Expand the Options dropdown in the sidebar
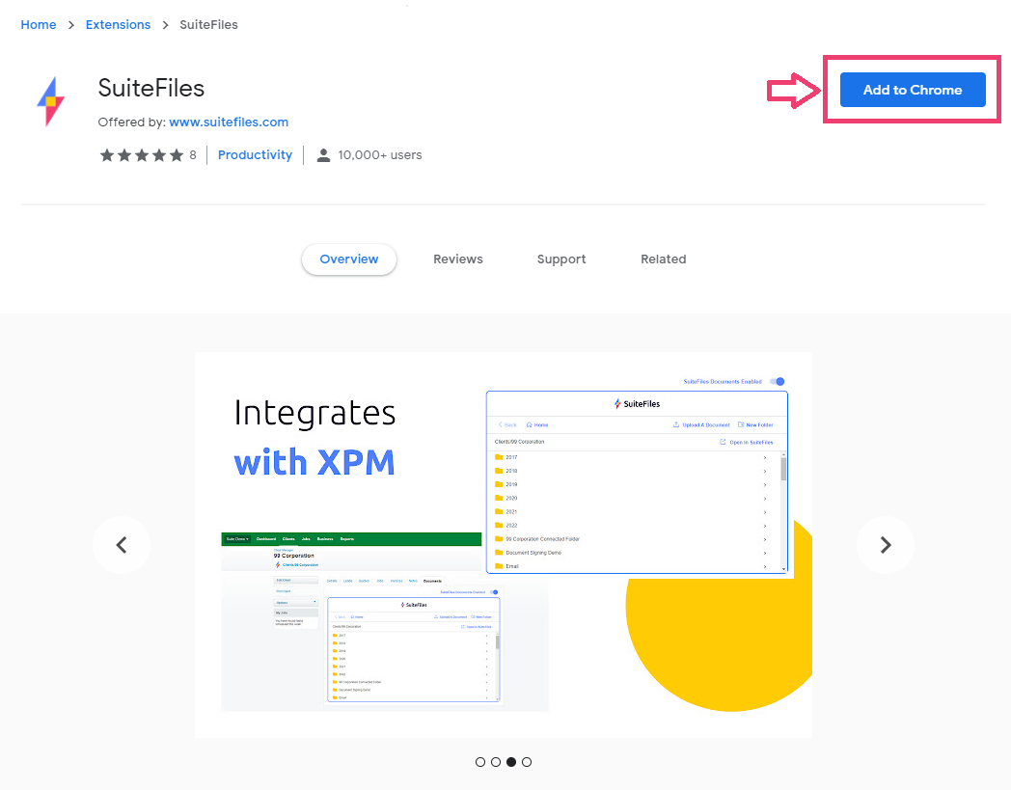The height and width of the screenshot is (790, 1011). 295,602
